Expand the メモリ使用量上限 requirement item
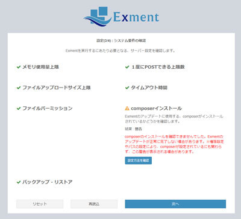The height and width of the screenshot is (219, 241). [x=40, y=67]
